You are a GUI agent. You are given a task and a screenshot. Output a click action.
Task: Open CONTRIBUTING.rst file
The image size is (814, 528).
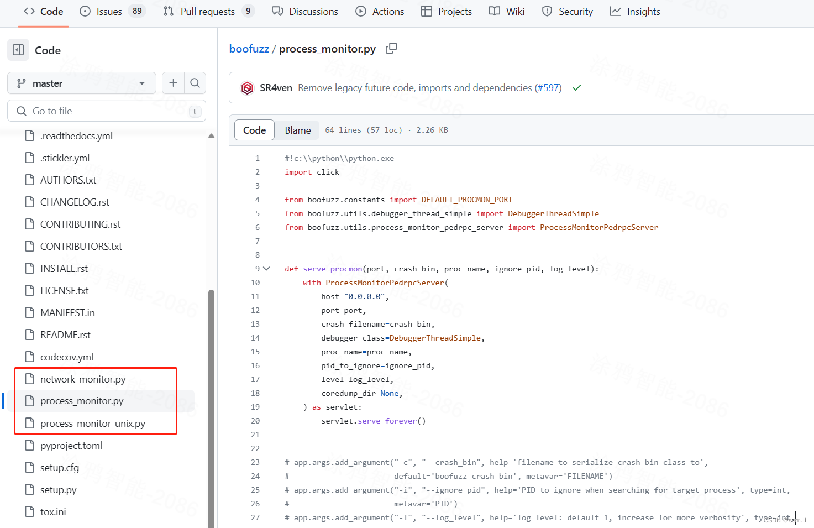click(x=80, y=224)
